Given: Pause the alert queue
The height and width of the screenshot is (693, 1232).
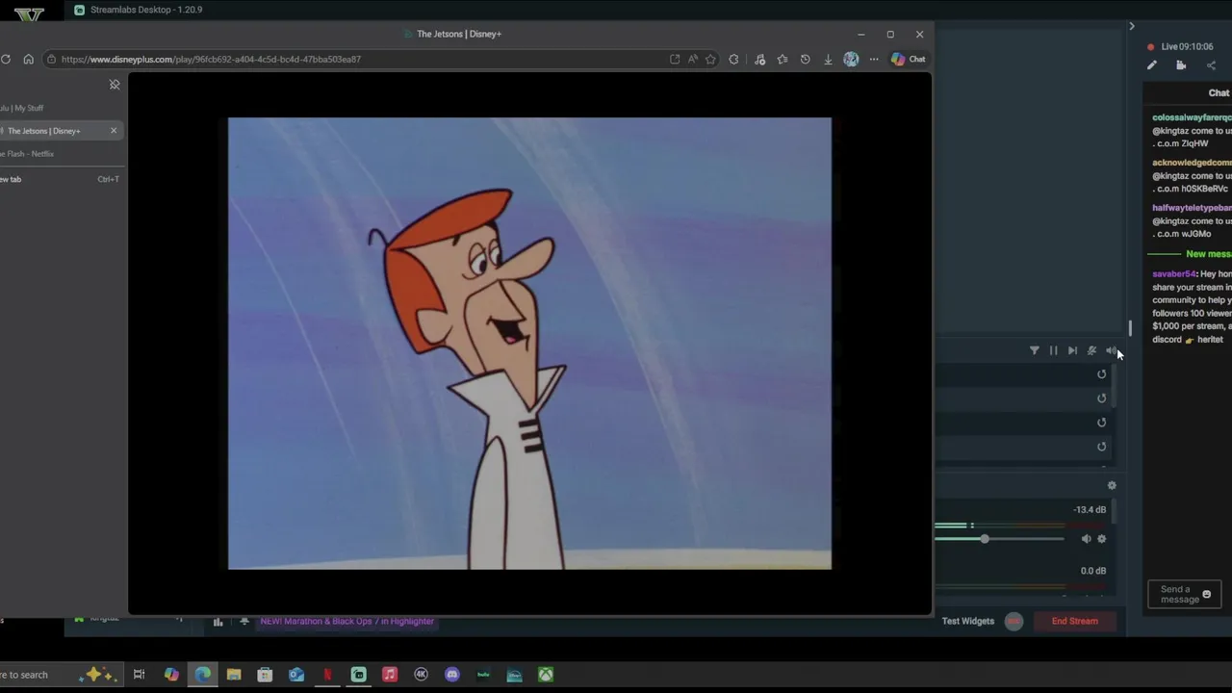Looking at the screenshot, I should (x=1054, y=350).
